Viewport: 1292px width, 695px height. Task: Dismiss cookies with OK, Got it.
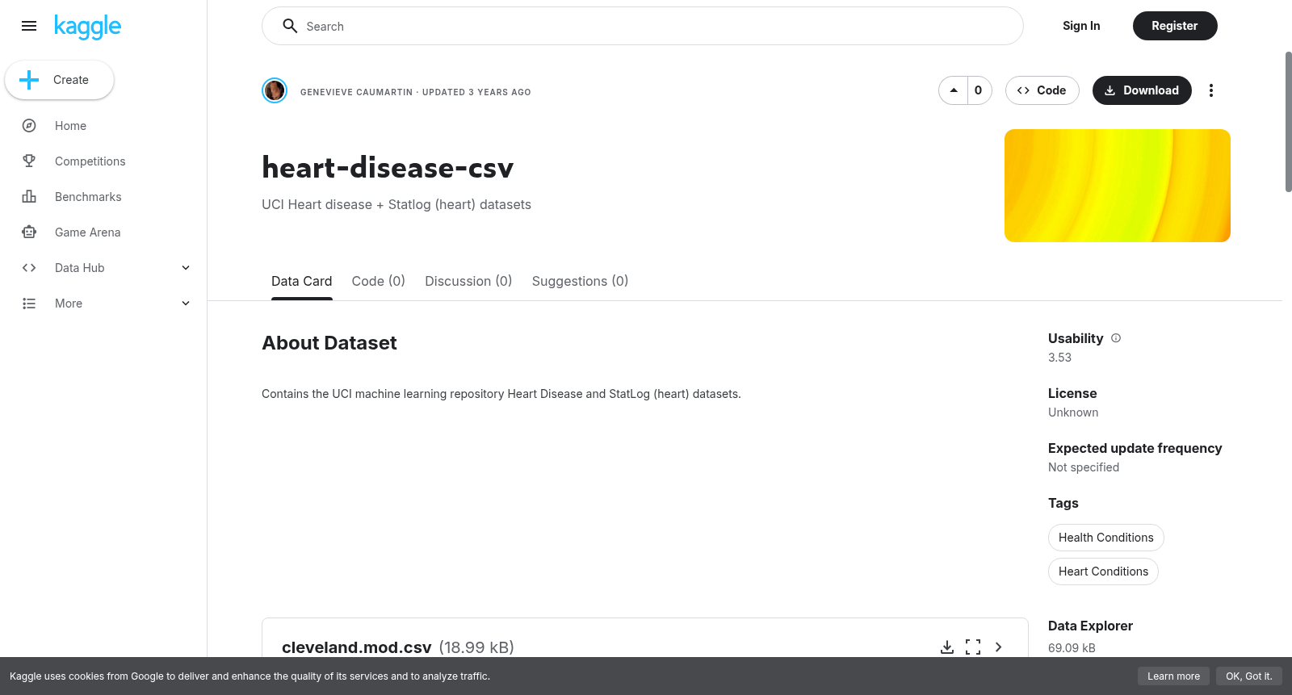click(1249, 676)
